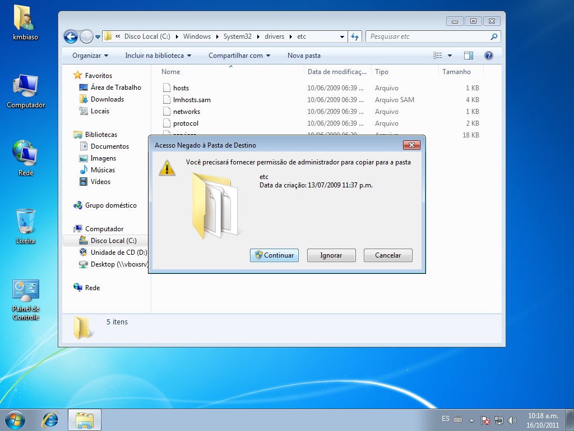Select Área de Trabalho in Favoritos
Viewport: 574px width, 431px height.
click(115, 87)
